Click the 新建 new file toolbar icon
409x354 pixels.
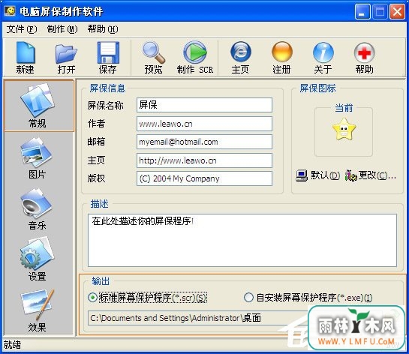coord(26,58)
